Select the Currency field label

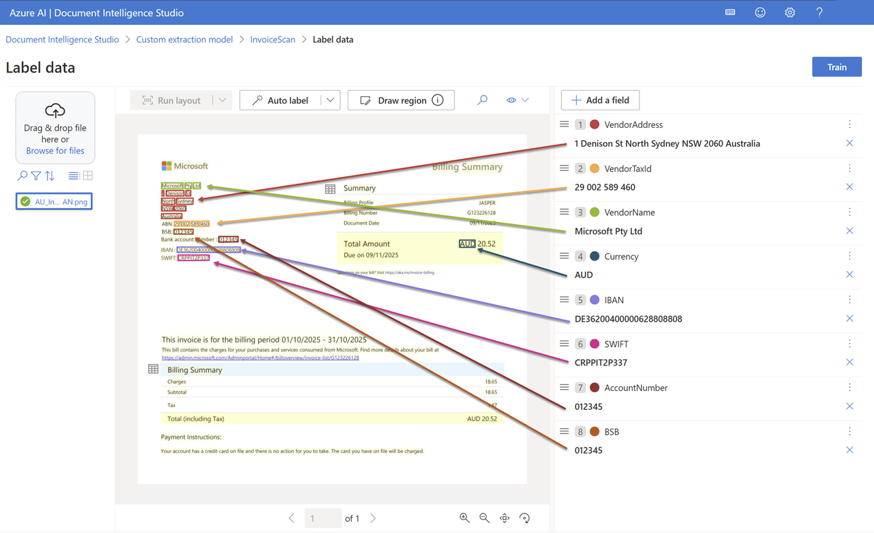621,256
